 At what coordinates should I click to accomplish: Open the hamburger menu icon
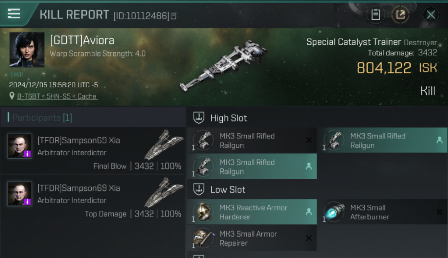[x=14, y=14]
